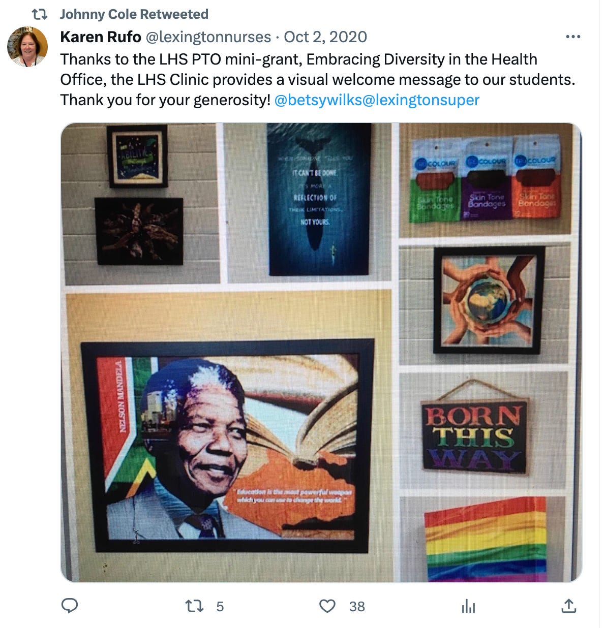Open tweet analytics bar chart icon
The image size is (605, 628).
point(468,606)
